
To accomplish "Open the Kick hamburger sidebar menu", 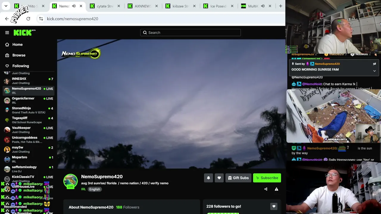I will [x=7, y=33].
